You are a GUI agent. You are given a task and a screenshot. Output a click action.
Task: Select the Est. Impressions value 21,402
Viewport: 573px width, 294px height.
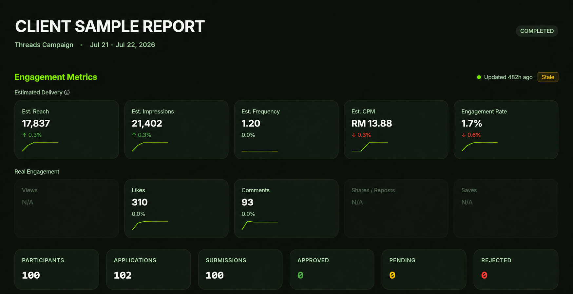click(x=147, y=123)
